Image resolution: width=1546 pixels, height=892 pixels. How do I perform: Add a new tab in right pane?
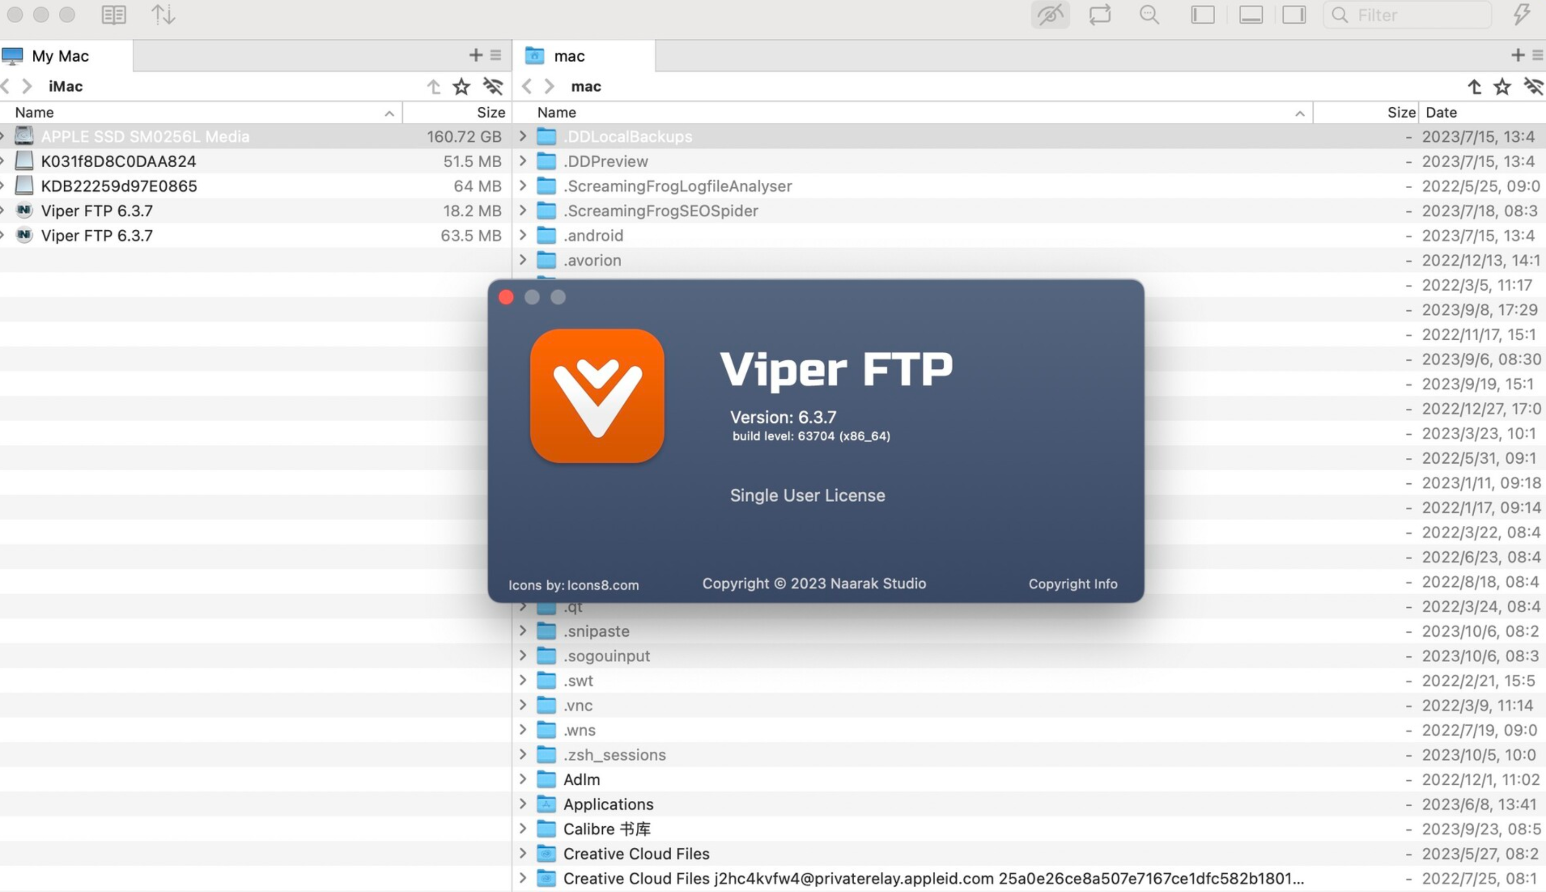pos(1518,55)
